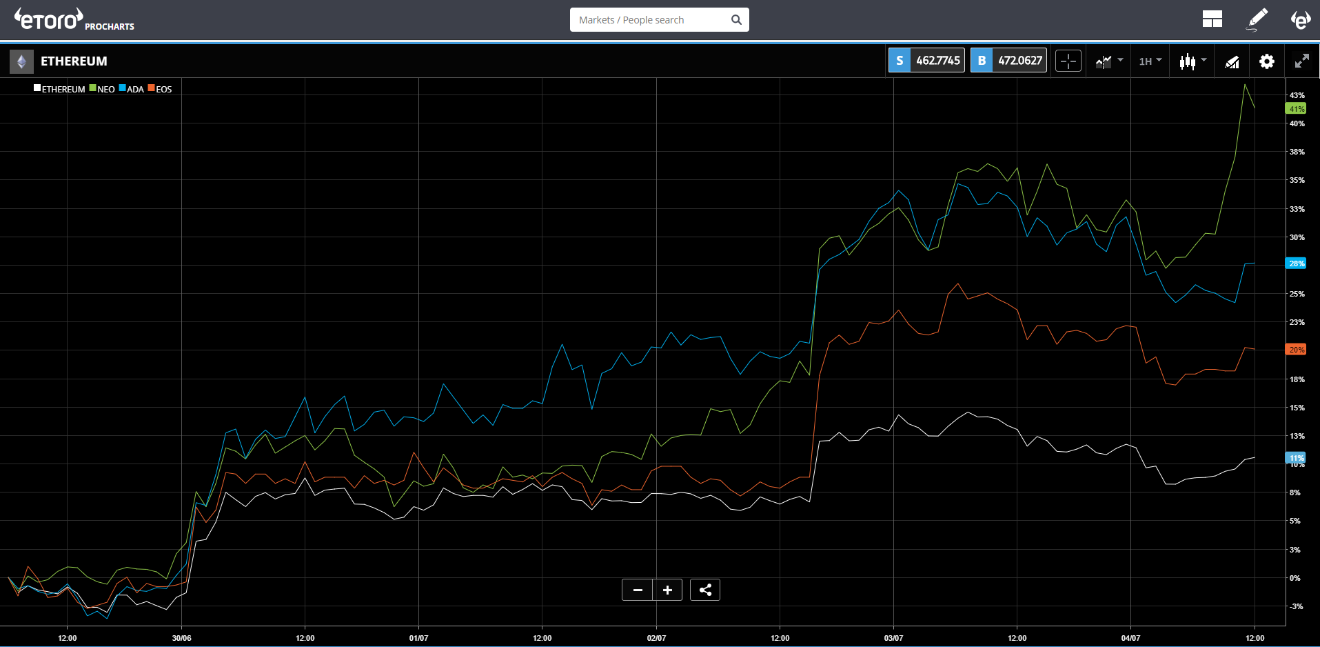This screenshot has height=647, width=1320.
Task: Click the blue ADA legend swatch
Action: [x=122, y=88]
